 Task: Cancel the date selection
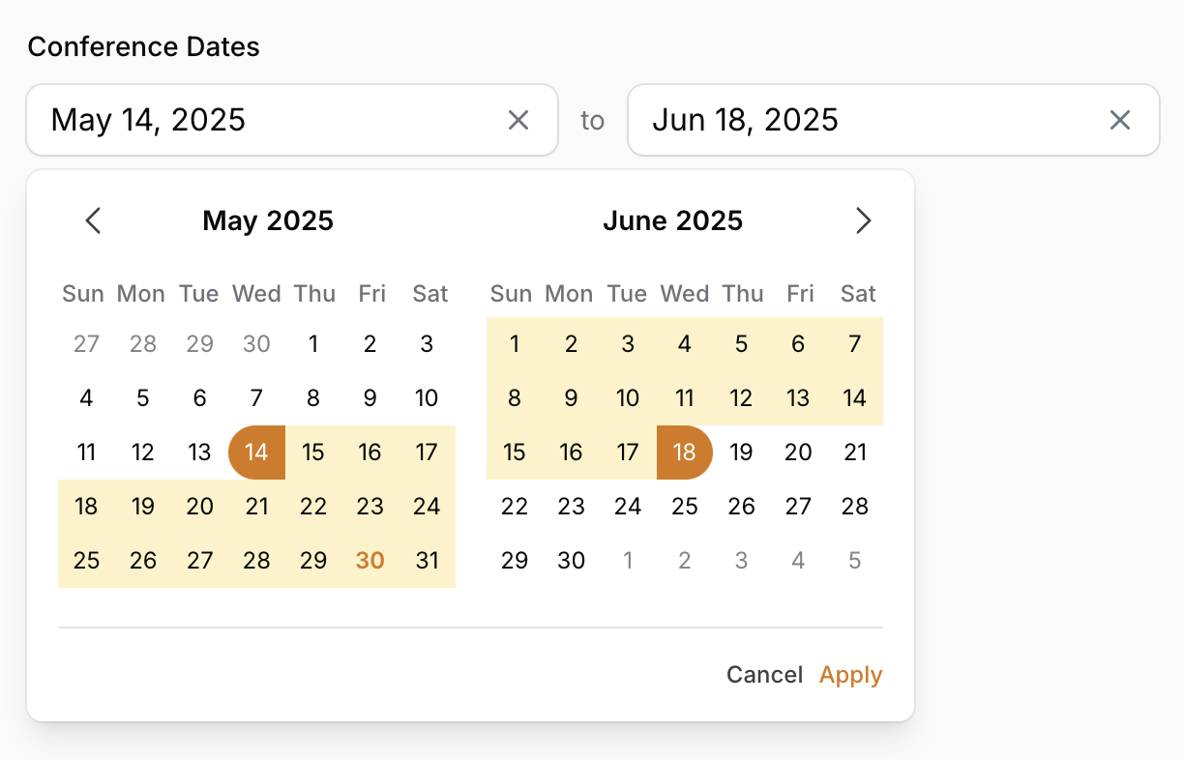coord(764,674)
